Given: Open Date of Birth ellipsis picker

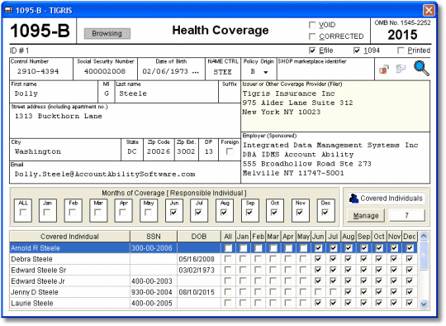Looking at the screenshot, I should 196,72.
